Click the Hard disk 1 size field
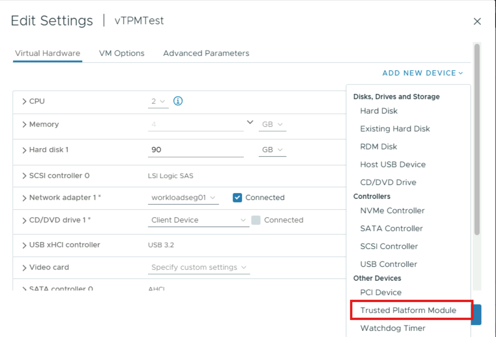Screen dimensions: 496x337 196,150
